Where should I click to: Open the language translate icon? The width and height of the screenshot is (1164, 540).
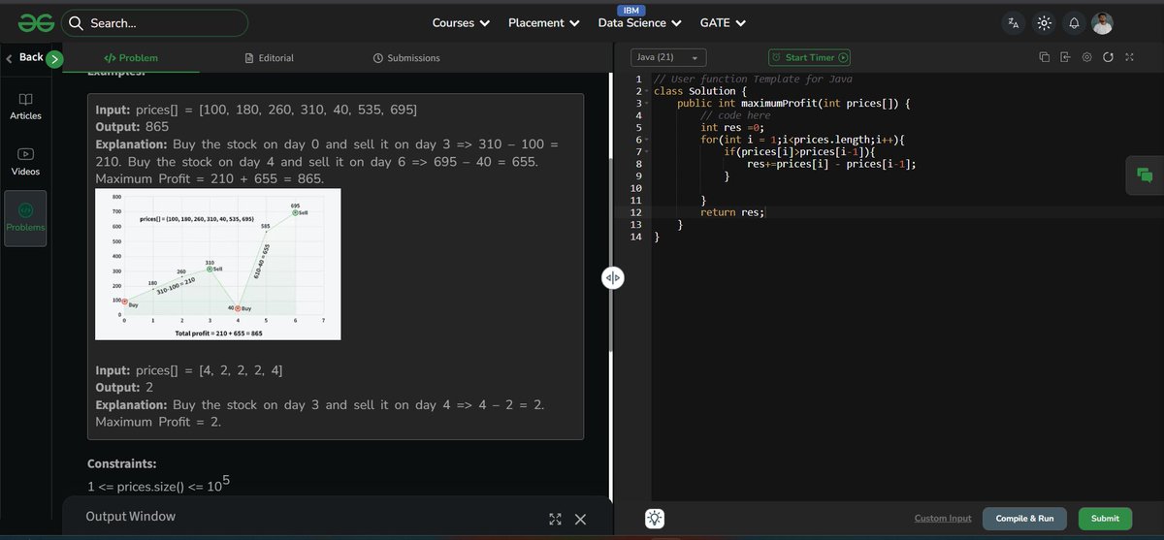pos(1014,22)
